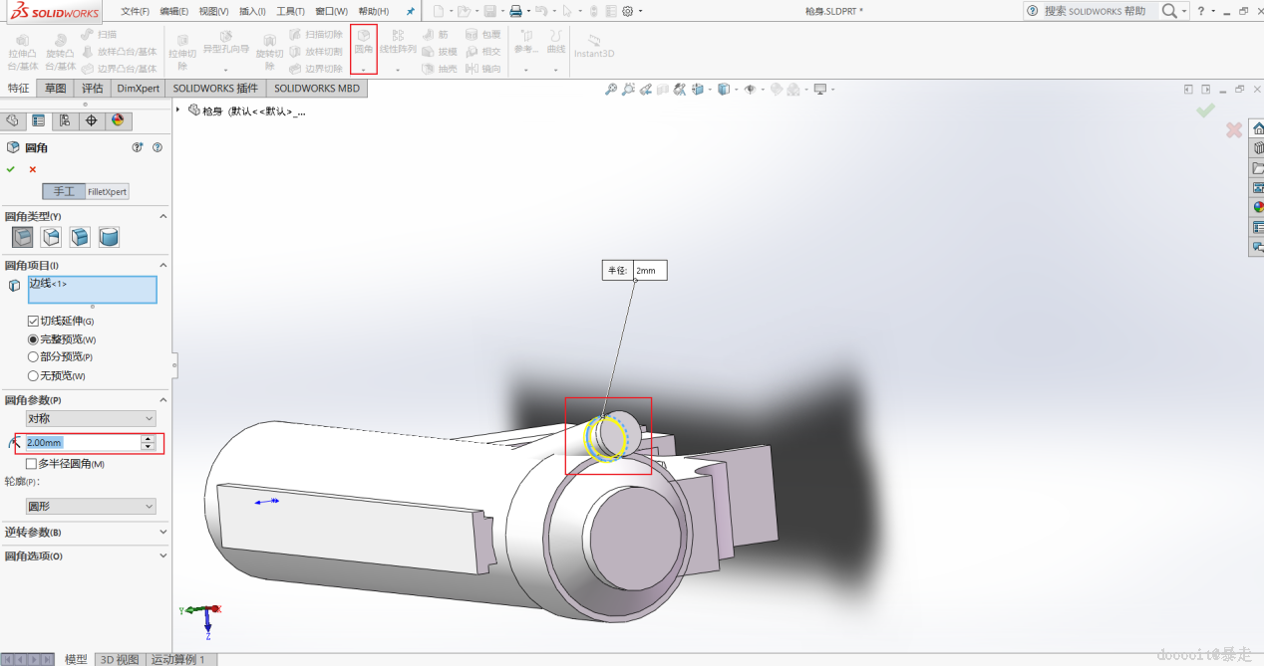The width and height of the screenshot is (1264, 666).
Task: Select the constant size fillet type icon
Action: pos(22,237)
